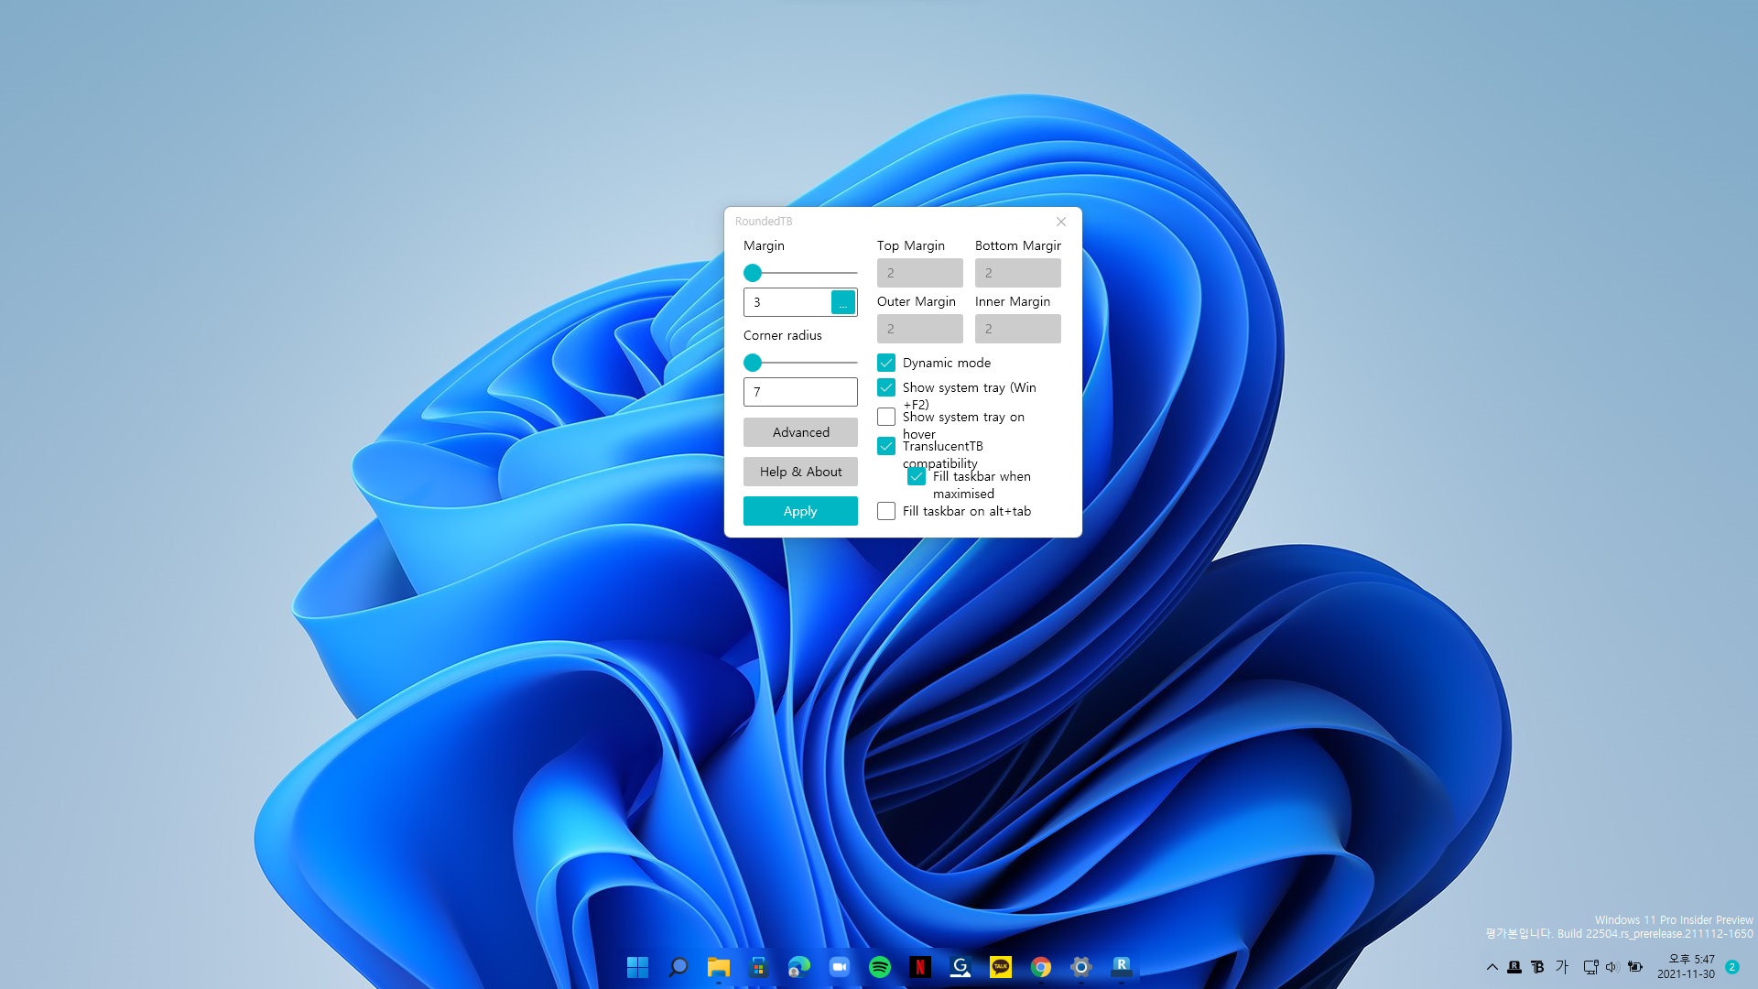Screen dimensions: 1758x989
Task: Launch Spotify from the taskbar
Action: [880, 967]
